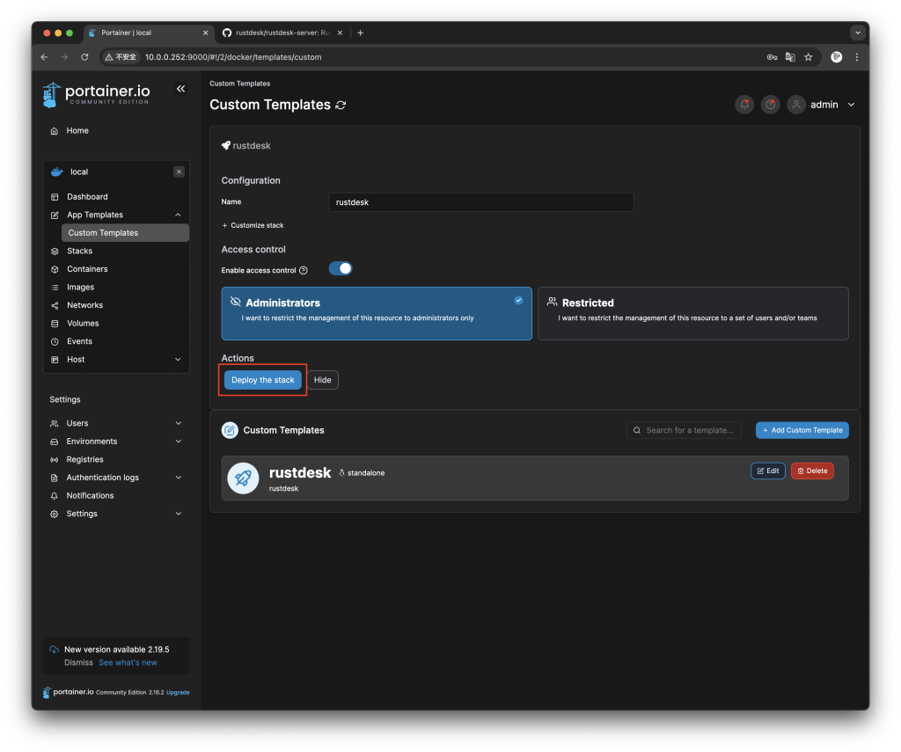The image size is (901, 752).
Task: Click the Administrators selection checkmark
Action: pyautogui.click(x=518, y=299)
